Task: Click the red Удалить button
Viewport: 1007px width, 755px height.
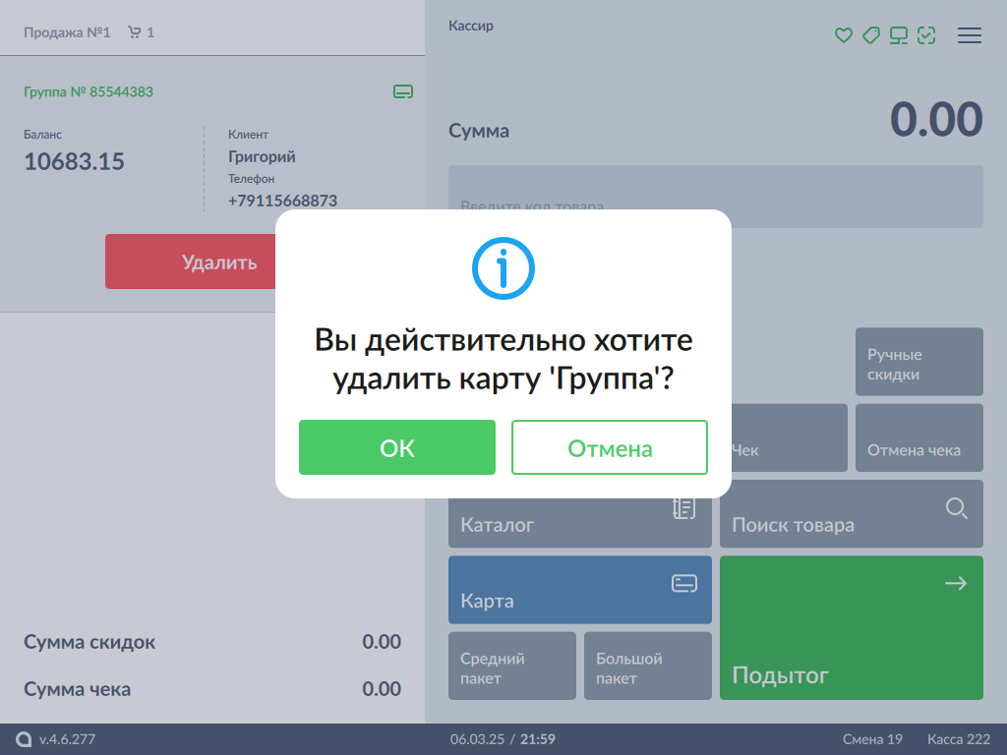Action: 189,261
